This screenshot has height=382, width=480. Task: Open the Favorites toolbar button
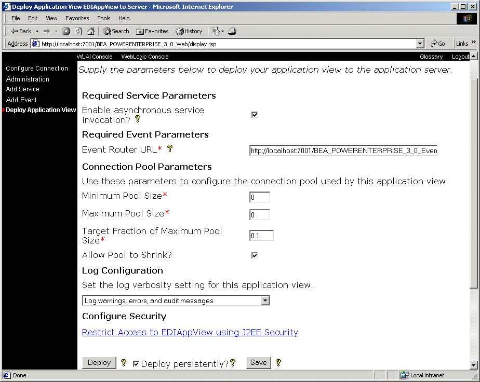[x=152, y=31]
